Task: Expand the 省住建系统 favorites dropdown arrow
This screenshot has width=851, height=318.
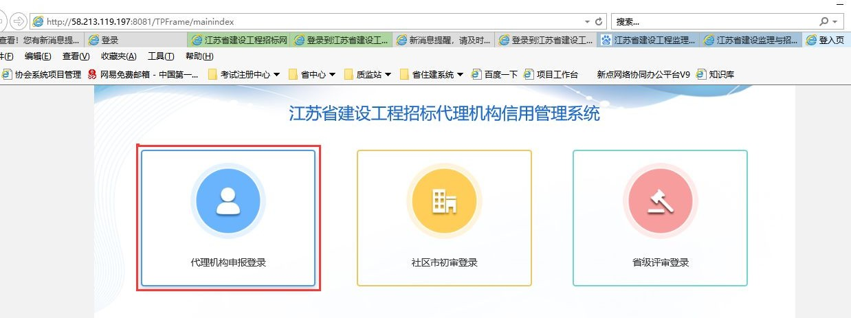Action: click(x=460, y=74)
